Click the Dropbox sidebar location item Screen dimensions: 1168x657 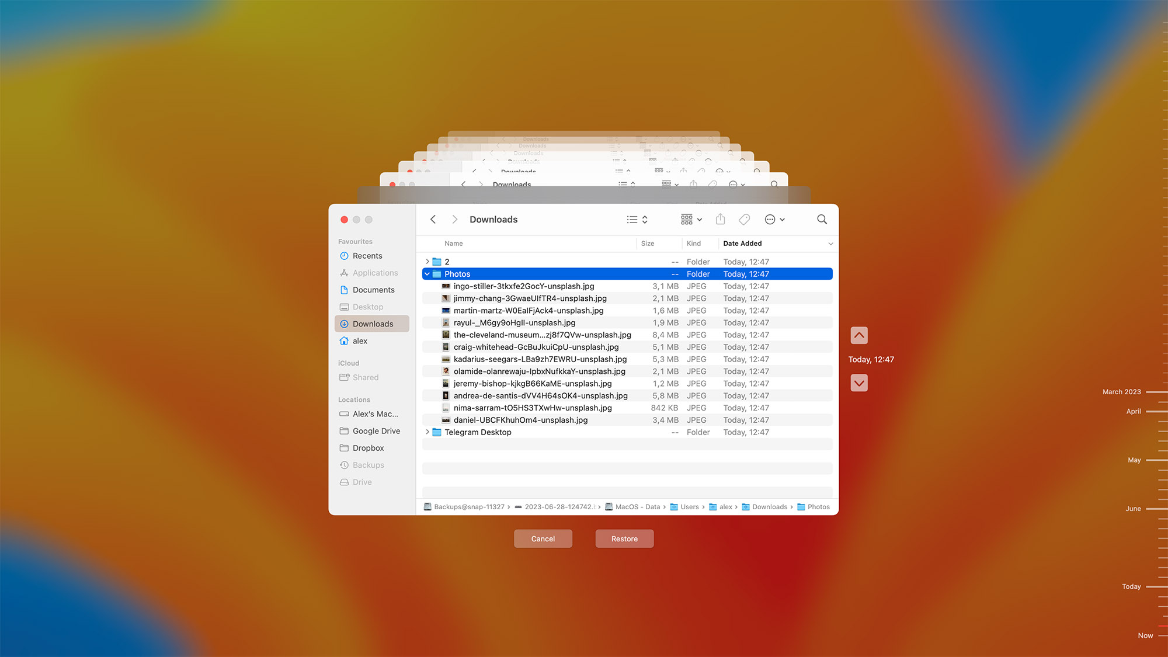point(367,447)
